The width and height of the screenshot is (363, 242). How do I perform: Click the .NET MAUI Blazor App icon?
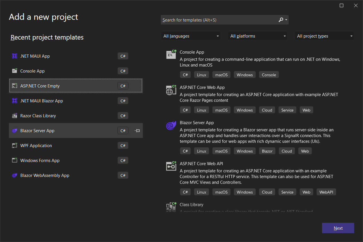pos(15,101)
